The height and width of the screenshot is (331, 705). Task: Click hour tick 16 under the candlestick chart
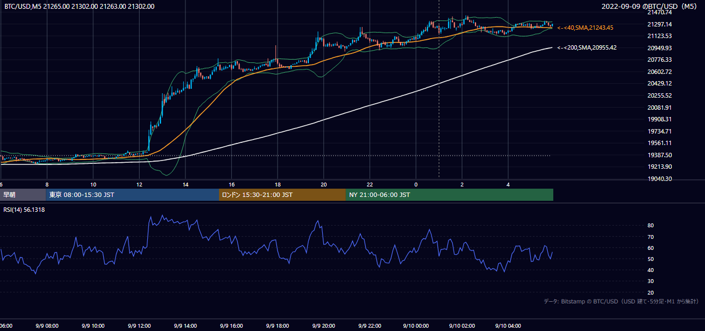click(x=232, y=184)
